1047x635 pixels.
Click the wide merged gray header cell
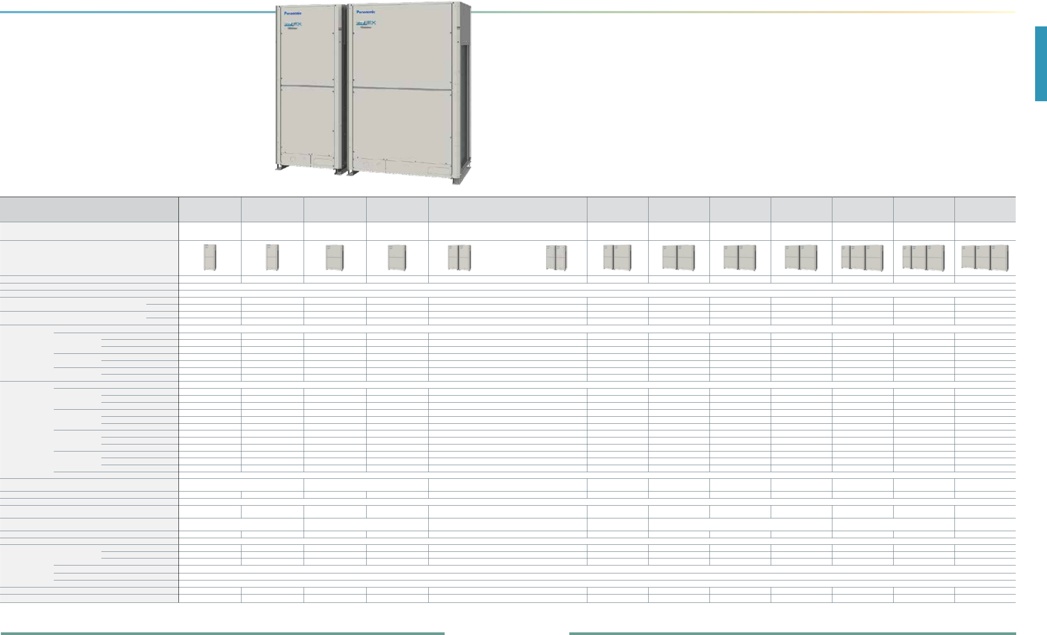point(507,209)
